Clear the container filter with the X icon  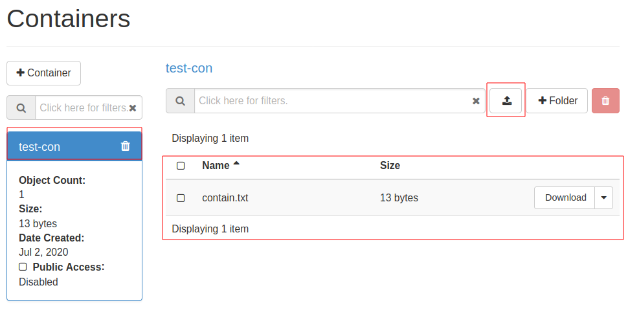[133, 108]
